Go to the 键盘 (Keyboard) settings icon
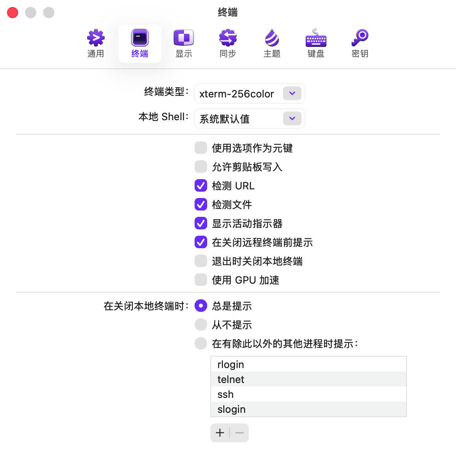Screen dimensions: 456x458 316,38
